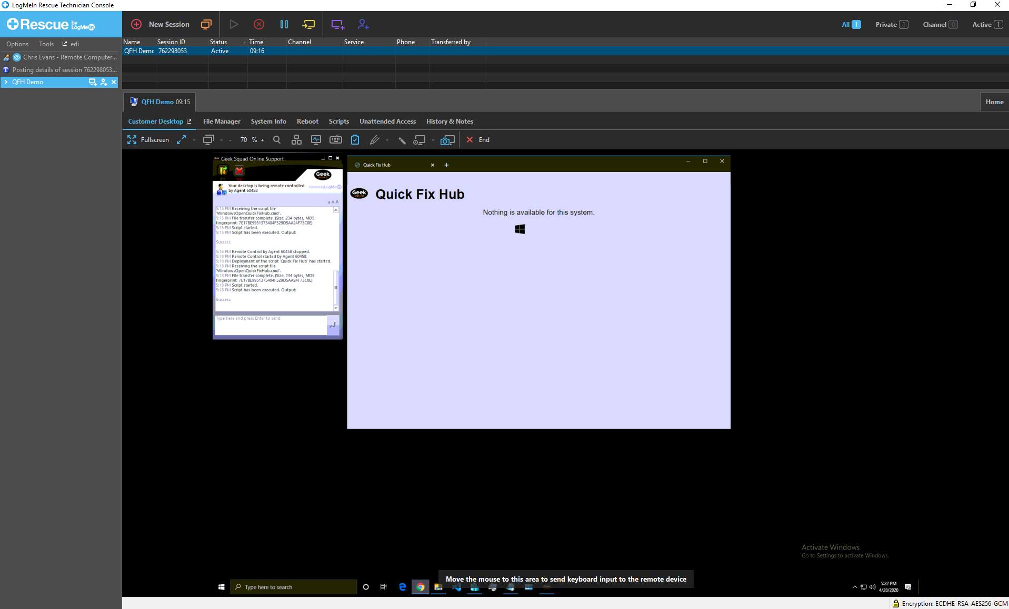This screenshot has height=609, width=1009.
Task: Select the All sessions filter
Action: point(851,24)
